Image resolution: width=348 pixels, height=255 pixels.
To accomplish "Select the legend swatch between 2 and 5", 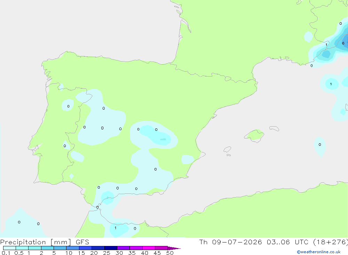I will click(47, 248).
